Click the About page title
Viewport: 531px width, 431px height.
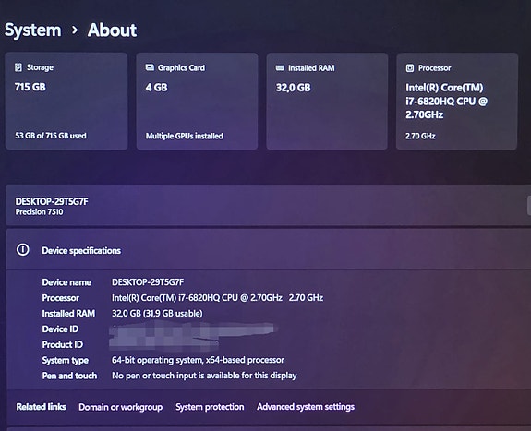[x=112, y=30]
